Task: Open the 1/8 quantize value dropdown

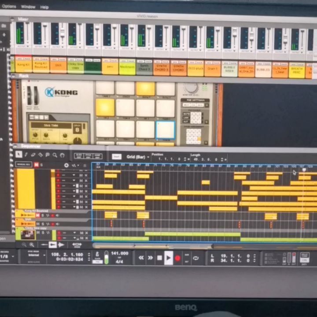Action: point(5,256)
